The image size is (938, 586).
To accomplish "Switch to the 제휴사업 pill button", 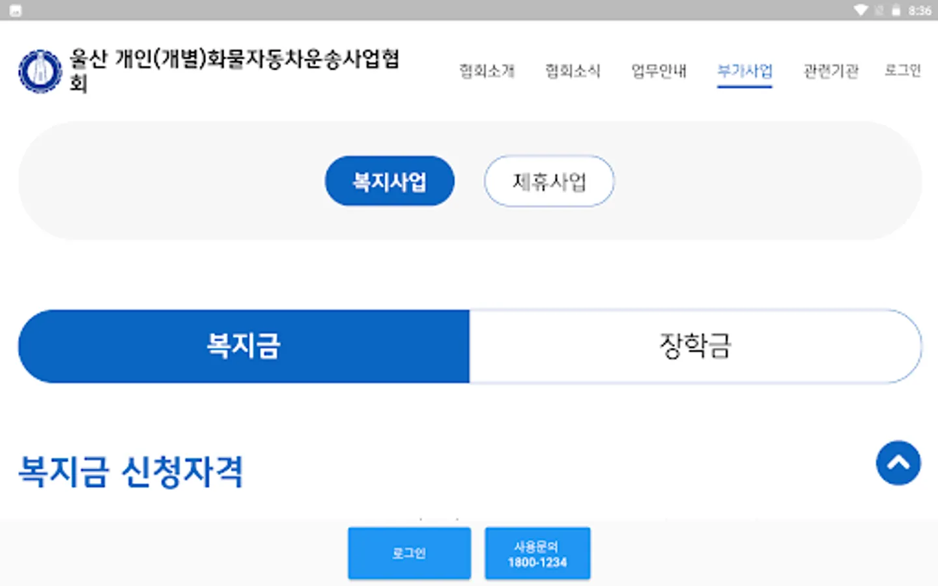I will coord(548,181).
